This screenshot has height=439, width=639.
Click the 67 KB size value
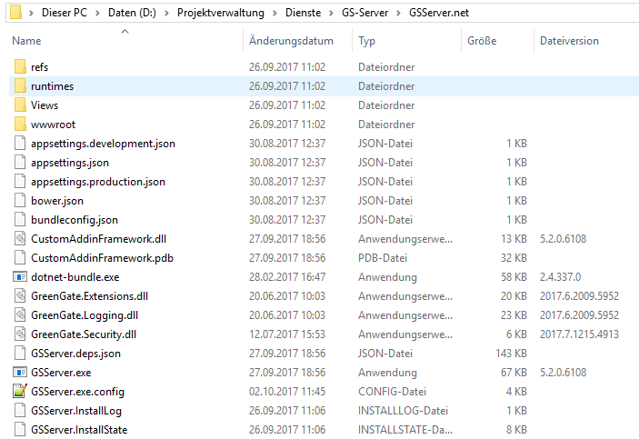pos(514,372)
